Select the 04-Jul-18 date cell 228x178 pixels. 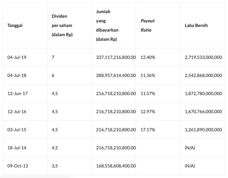[17, 75]
